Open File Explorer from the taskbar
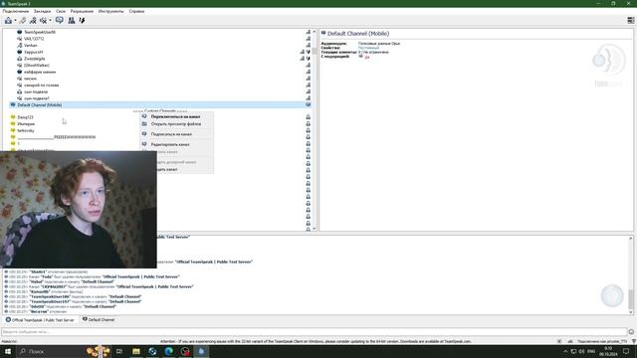This screenshot has height=358, width=637. click(x=136, y=351)
